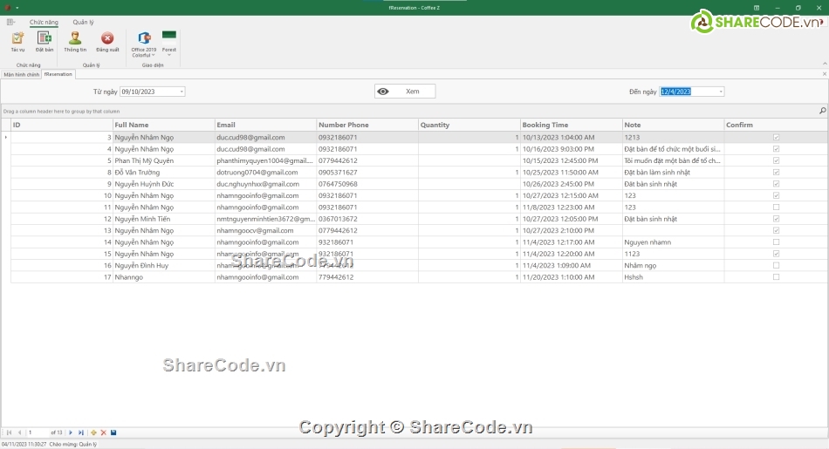
Task: Toggle Confirm checkbox for booking ID 3
Action: point(776,138)
